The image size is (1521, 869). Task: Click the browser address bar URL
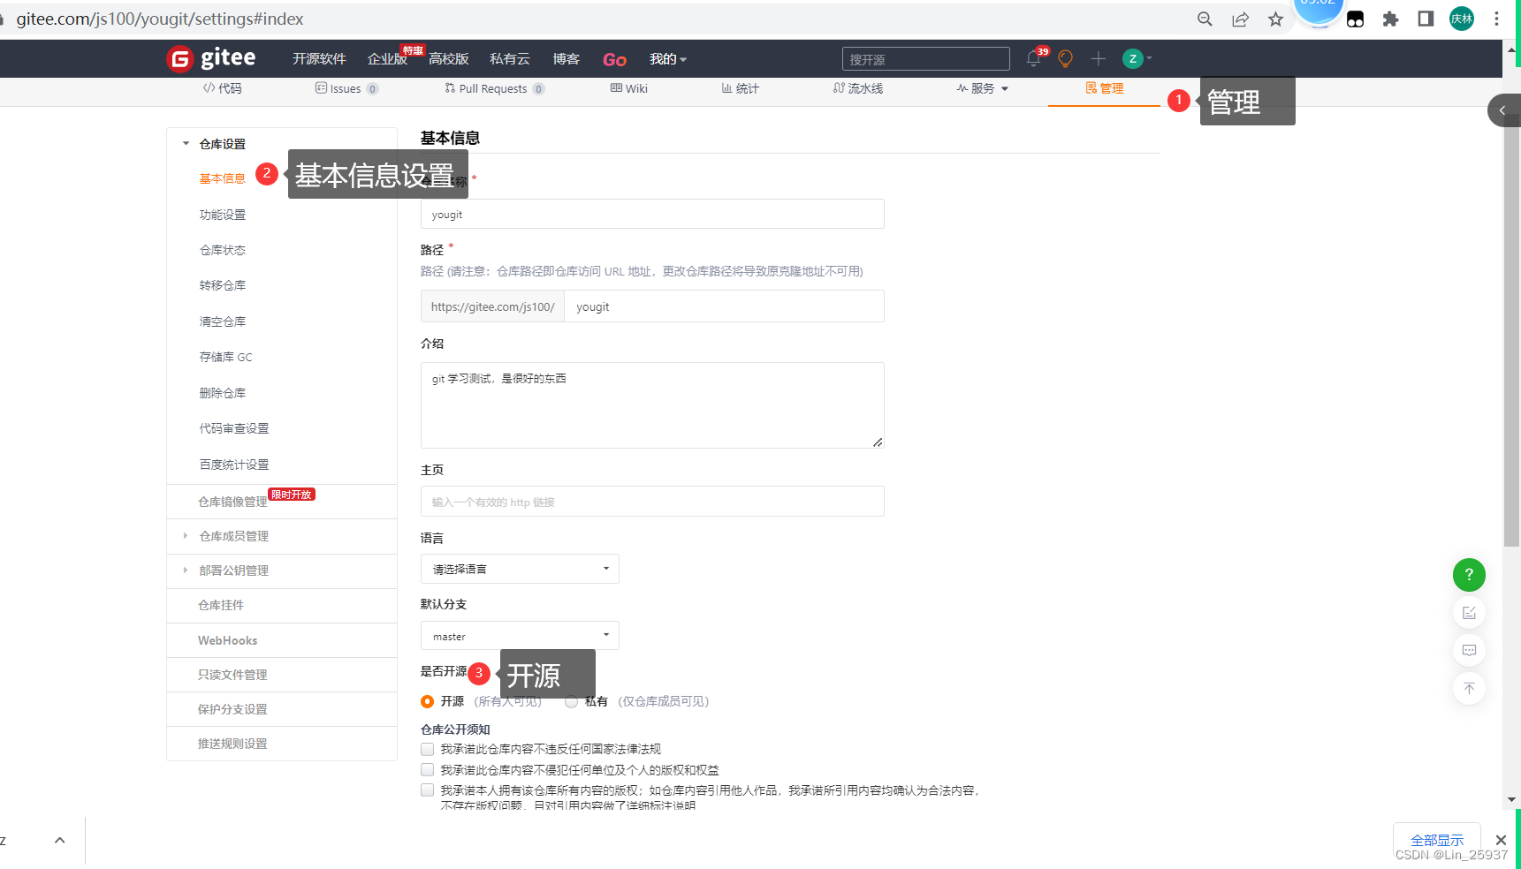click(160, 19)
